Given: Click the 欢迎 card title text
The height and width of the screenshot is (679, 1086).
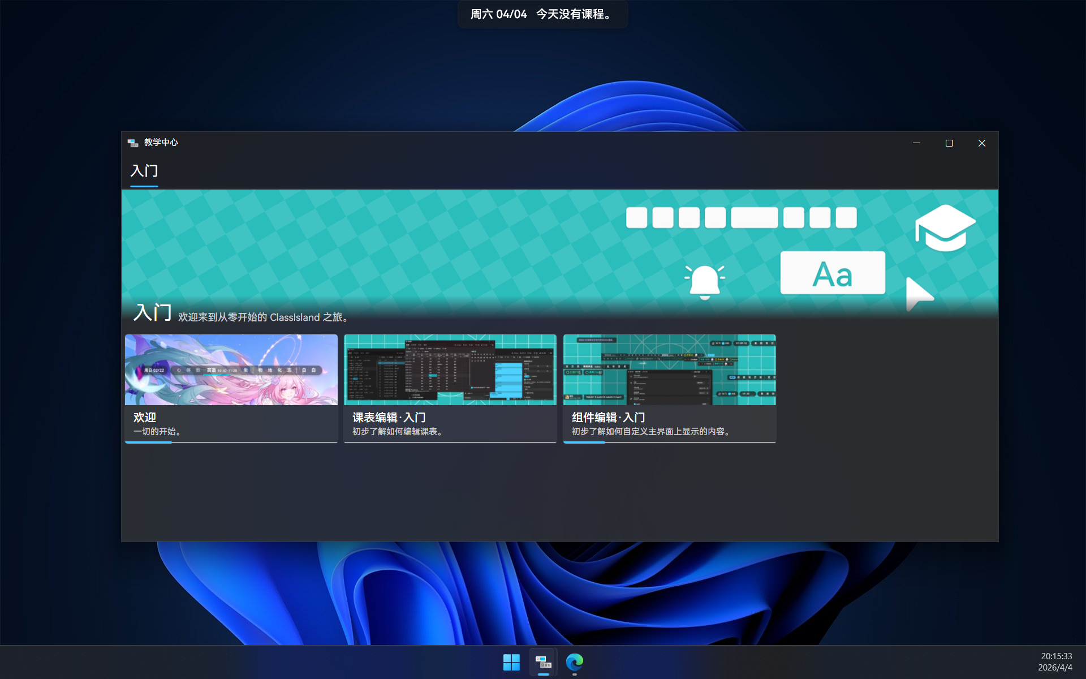Looking at the screenshot, I should tap(145, 418).
